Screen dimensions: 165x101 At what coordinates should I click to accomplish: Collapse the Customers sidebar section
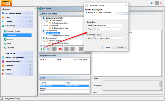pos(31,26)
